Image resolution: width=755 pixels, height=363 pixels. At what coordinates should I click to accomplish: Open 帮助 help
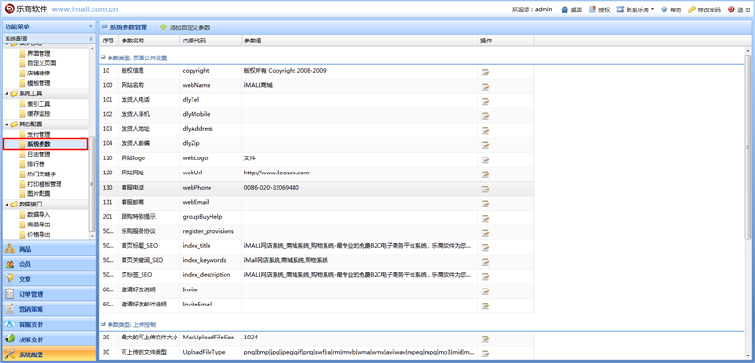point(671,9)
